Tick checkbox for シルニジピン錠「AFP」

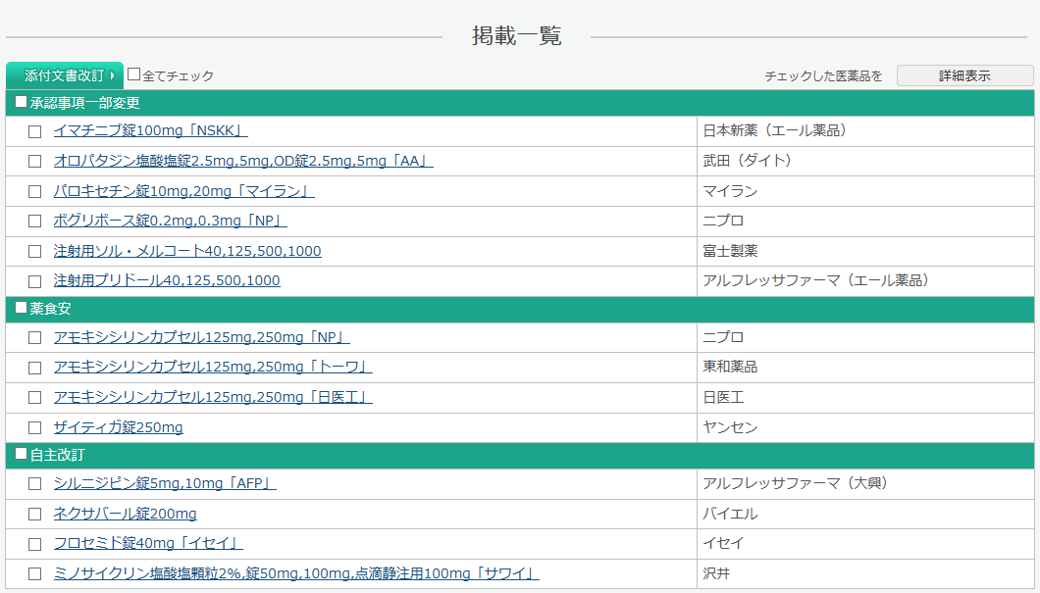(35, 483)
